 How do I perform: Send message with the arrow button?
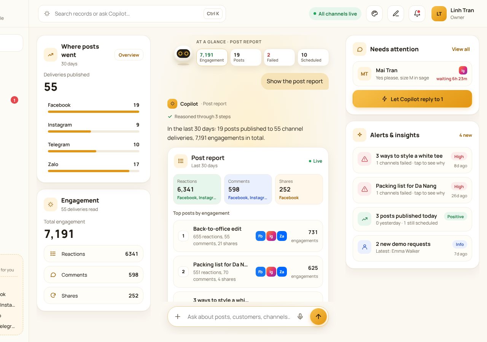click(x=318, y=317)
